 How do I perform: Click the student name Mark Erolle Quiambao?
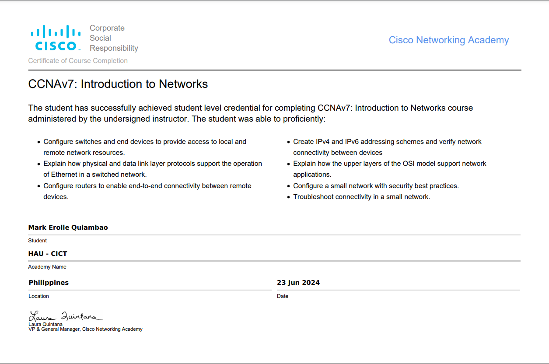point(68,227)
